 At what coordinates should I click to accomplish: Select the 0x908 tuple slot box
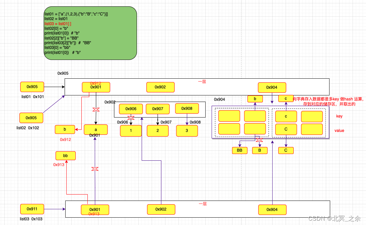(187, 108)
